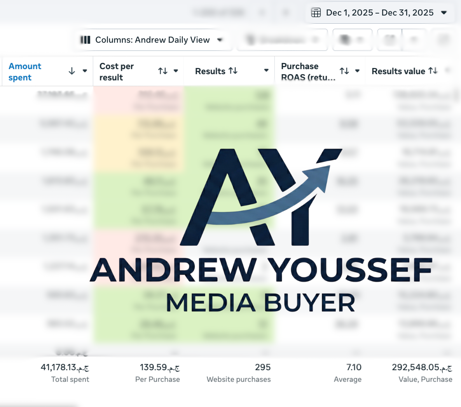Click the 139.59 Per Purchase total
Viewport: 461px width, 407px height.
tap(160, 367)
